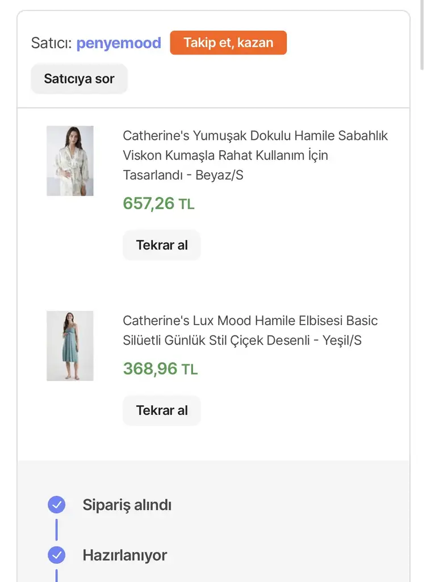Screen dimensions: 427x582
Task: Open Catherine's Yumuşak Dokulu Hamile Sabahlık title
Action: pos(255,155)
